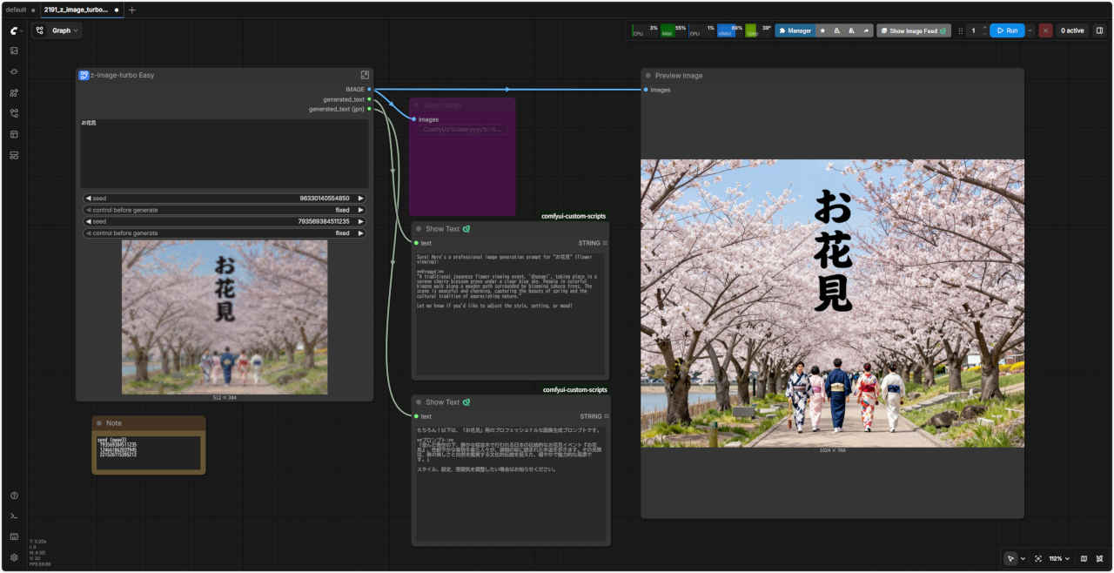Toggle the right side panel layout icon

1099,30
